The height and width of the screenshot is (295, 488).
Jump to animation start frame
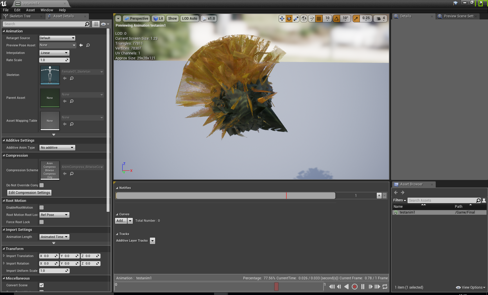click(x=332, y=287)
